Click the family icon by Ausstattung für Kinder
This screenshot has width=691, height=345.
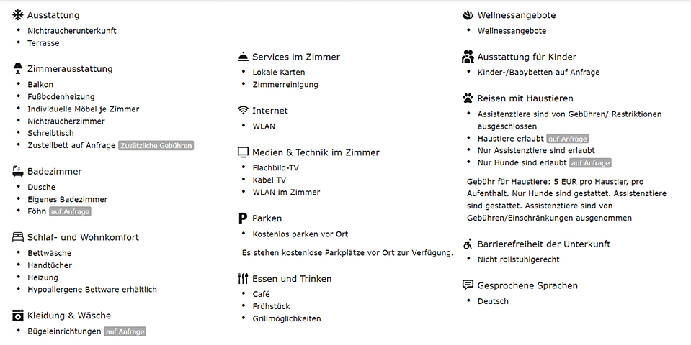tap(468, 57)
